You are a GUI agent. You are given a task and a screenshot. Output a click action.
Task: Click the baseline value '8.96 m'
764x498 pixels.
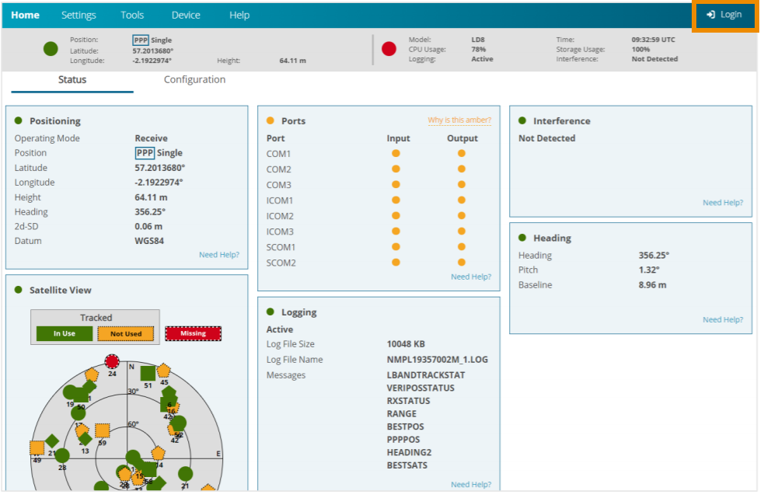coord(652,285)
